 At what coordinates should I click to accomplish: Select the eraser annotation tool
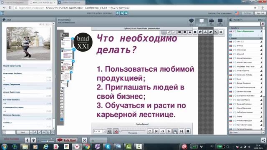coord(210,32)
